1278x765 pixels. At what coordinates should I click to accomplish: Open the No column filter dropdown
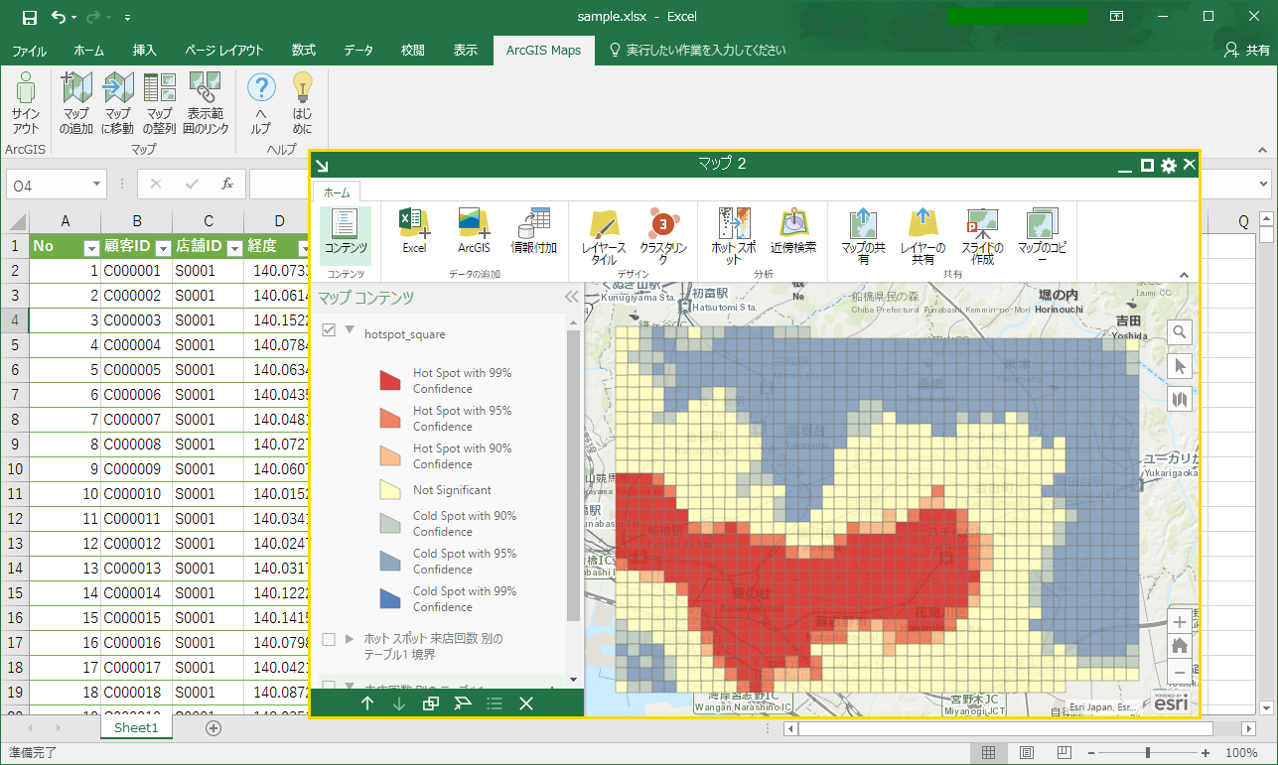(x=91, y=247)
